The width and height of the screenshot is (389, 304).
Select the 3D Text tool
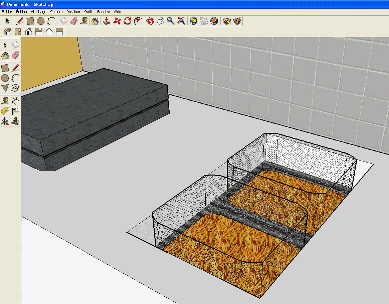click(x=15, y=121)
